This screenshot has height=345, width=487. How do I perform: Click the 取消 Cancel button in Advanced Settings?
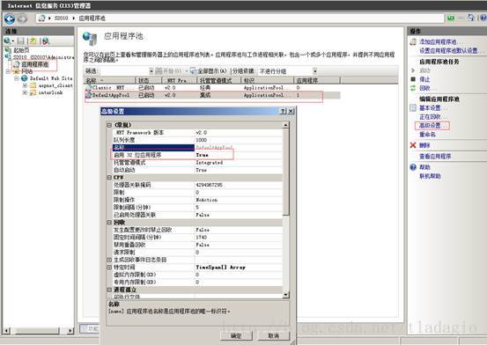click(x=273, y=335)
